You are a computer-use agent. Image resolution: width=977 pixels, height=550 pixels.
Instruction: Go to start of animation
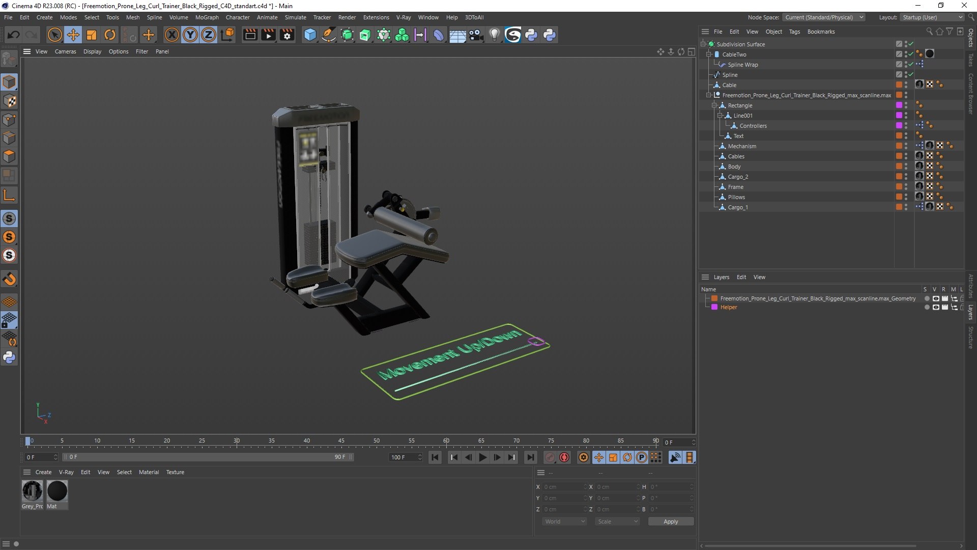pos(435,457)
